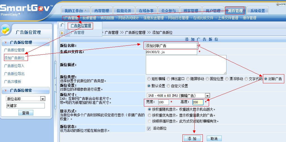
Task: Click the 信息发送管理 submenu item
Action: click(154, 18)
